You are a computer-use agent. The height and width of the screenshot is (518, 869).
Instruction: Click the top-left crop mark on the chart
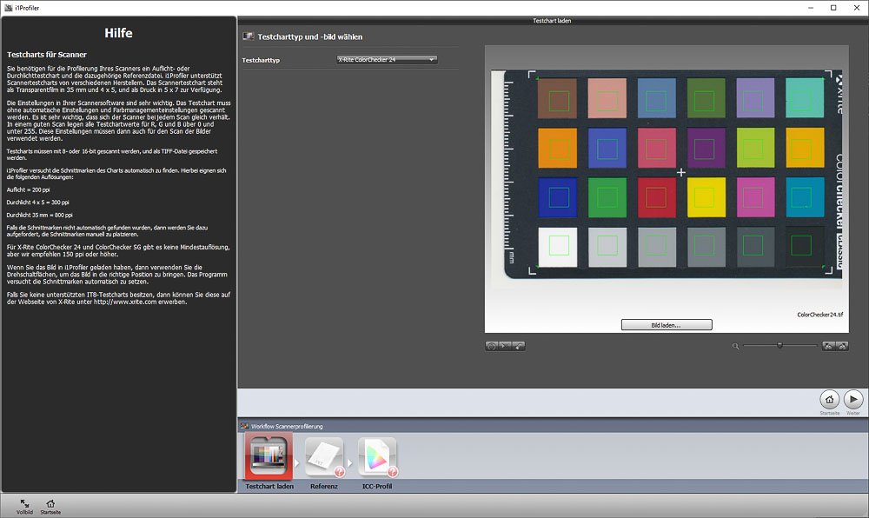533,75
